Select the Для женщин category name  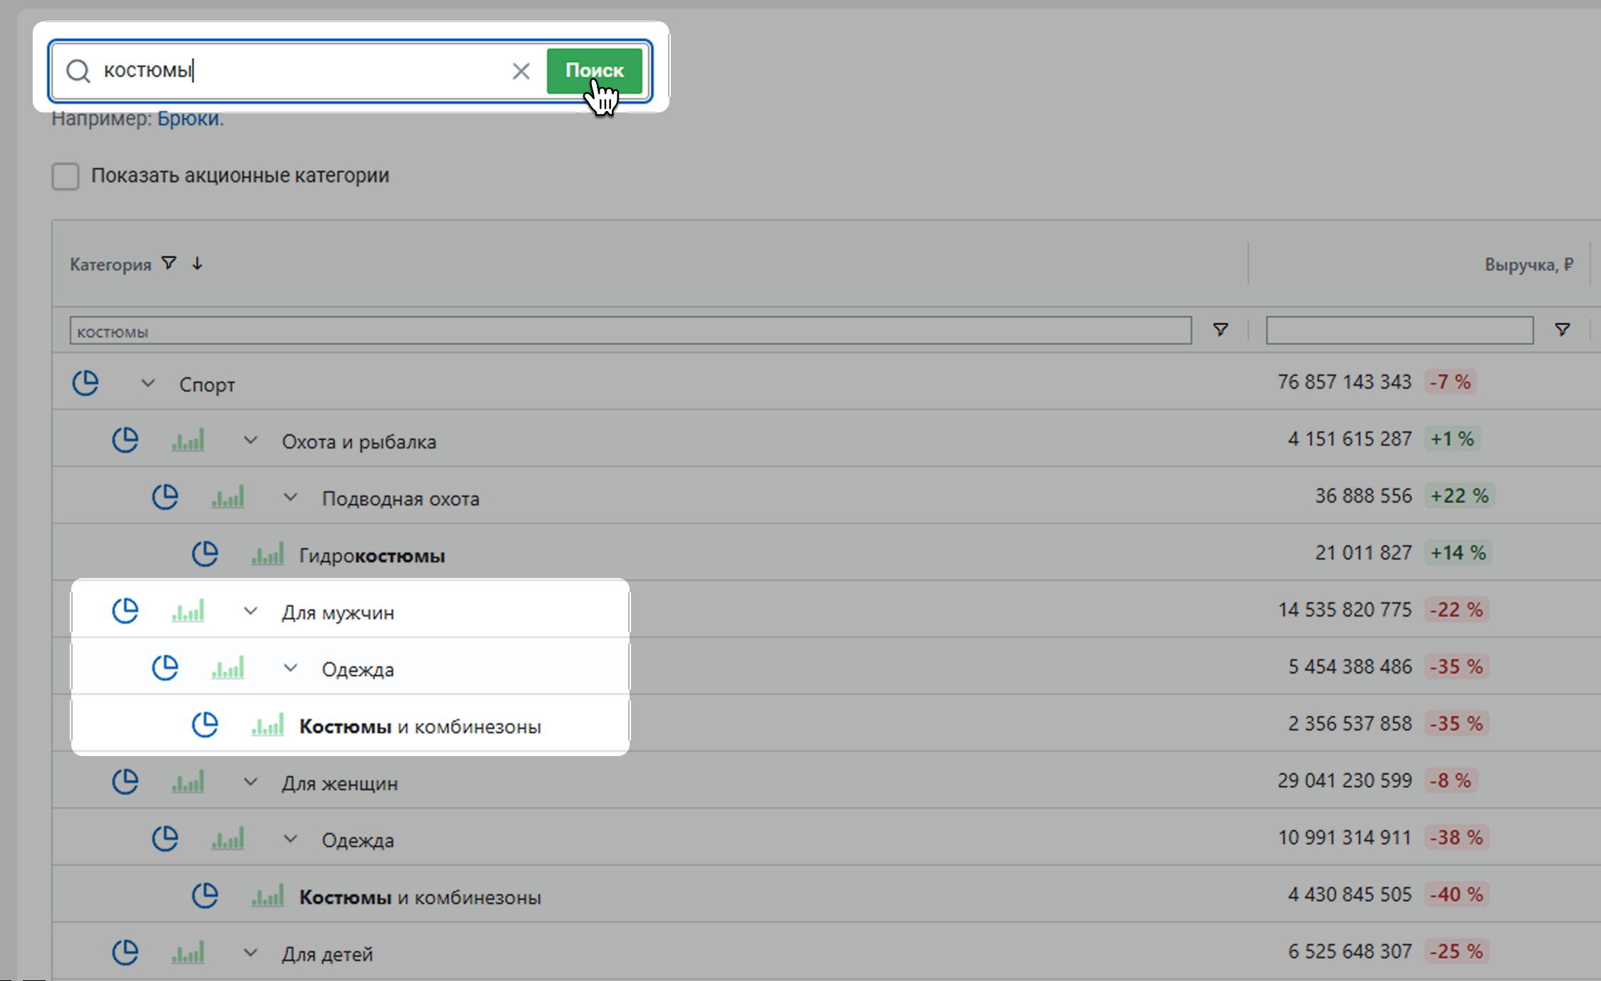point(340,783)
